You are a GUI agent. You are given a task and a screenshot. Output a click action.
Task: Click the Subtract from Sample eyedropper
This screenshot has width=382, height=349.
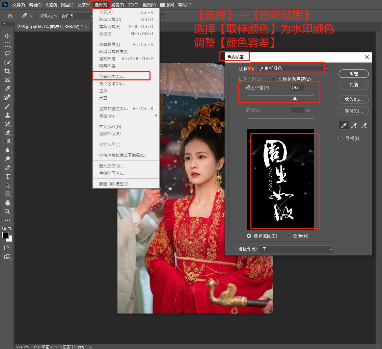pos(364,126)
